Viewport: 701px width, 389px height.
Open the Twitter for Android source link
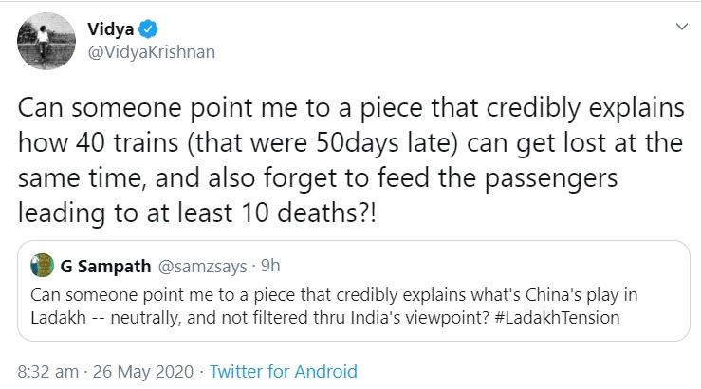point(283,369)
